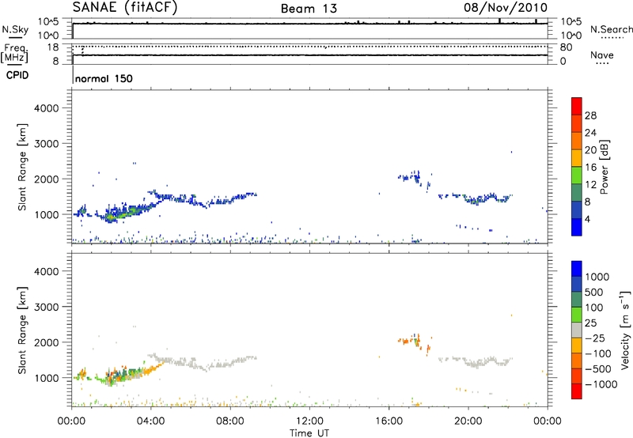Select the '500' tick on Velocity colorbar
Screen dimensions: 633x438
(x=594, y=293)
